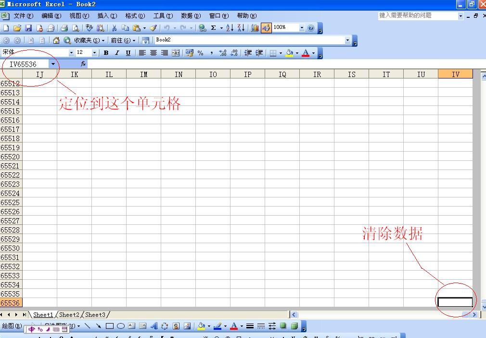Decrease decimal places
The image size is (486, 338).
234,53
